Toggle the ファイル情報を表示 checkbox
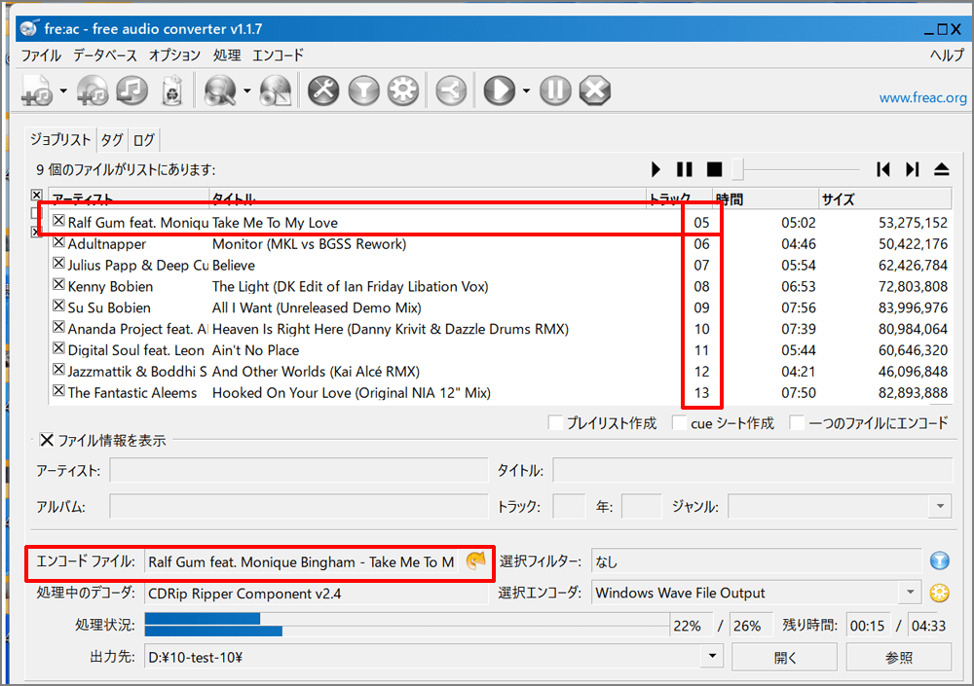974x686 pixels. click(x=47, y=440)
